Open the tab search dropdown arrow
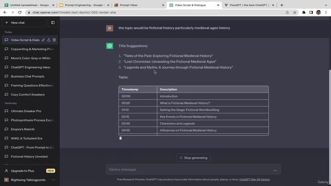331x186 pixels. pos(326,5)
